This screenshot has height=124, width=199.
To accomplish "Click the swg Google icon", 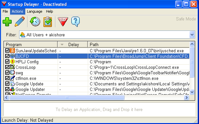I will pos(12,73).
